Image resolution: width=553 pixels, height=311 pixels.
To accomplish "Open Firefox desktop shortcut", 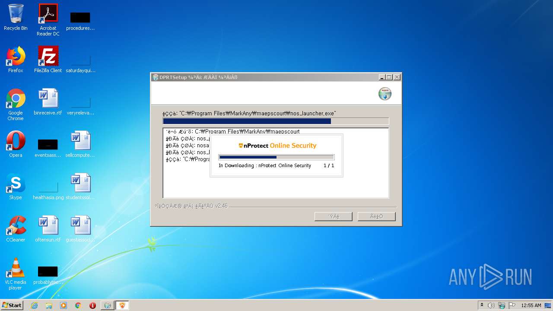I will click(x=16, y=60).
